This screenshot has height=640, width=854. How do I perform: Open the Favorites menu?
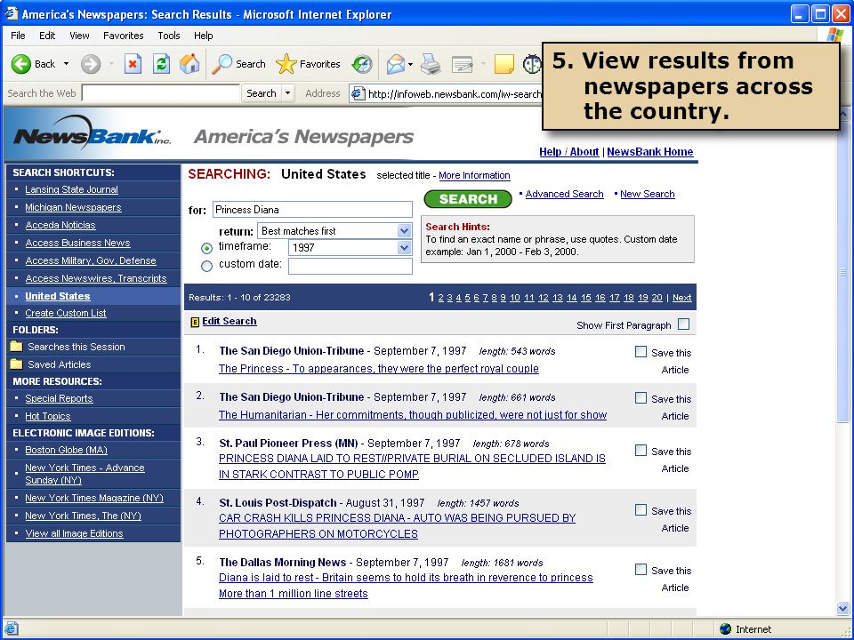click(124, 36)
